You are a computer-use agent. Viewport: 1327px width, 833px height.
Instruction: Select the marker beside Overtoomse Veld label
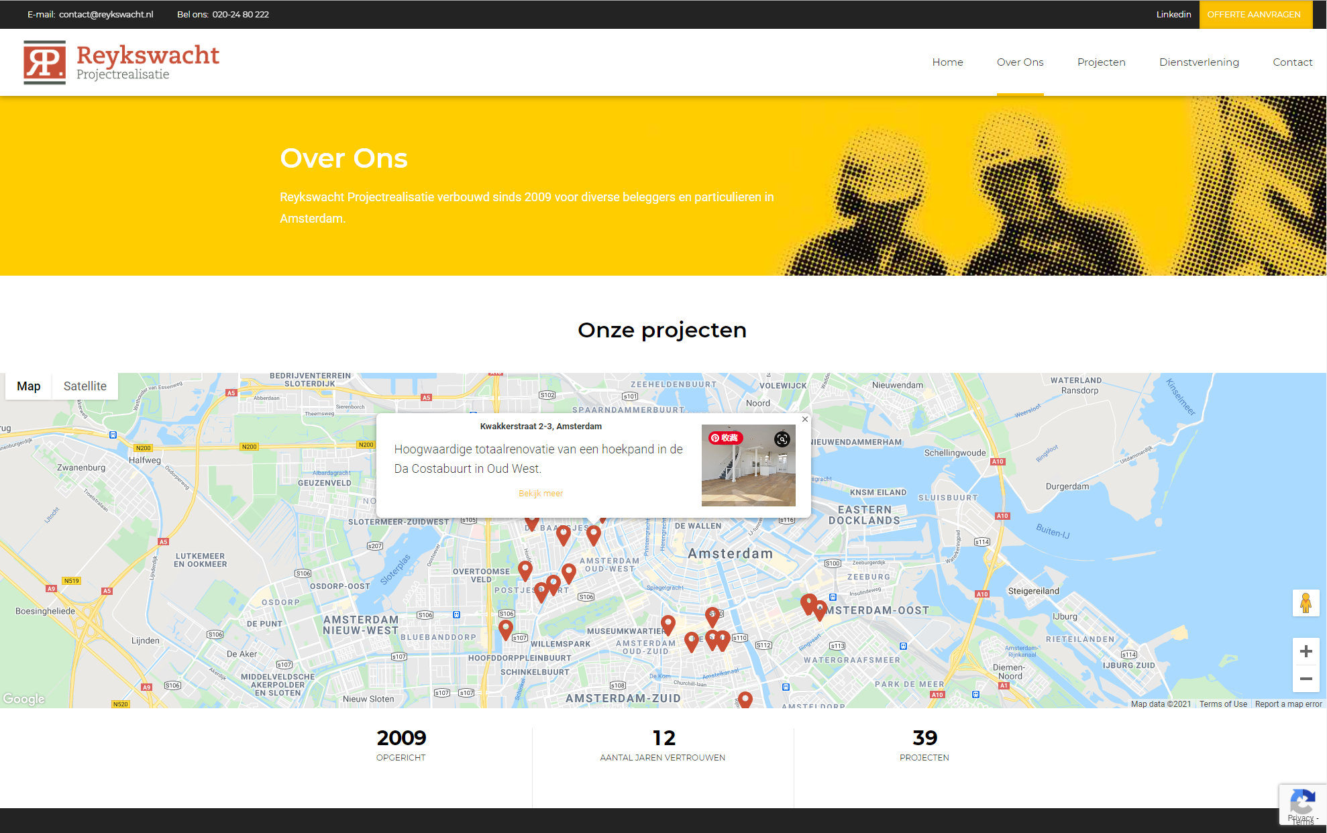[525, 570]
